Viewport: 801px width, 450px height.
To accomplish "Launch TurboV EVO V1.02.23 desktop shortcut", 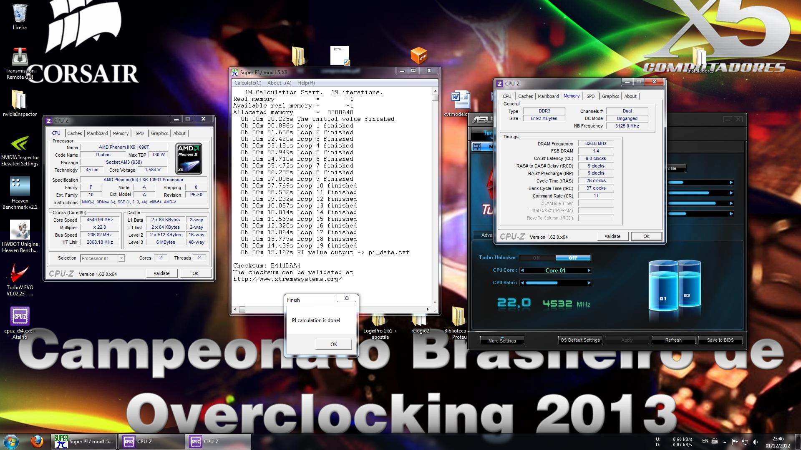I will (x=20, y=279).
